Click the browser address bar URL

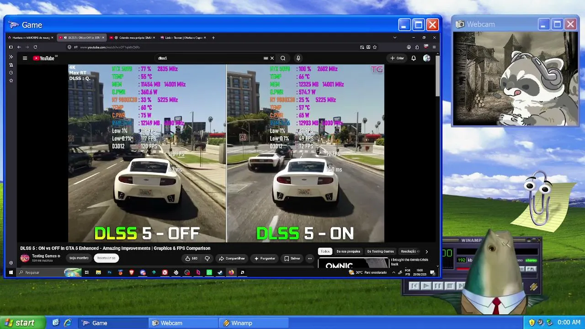tap(110, 47)
